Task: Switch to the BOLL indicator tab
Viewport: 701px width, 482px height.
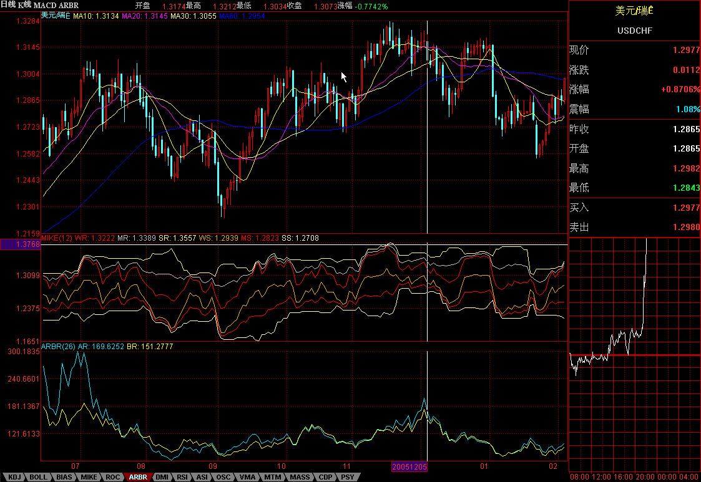Action: (39, 477)
